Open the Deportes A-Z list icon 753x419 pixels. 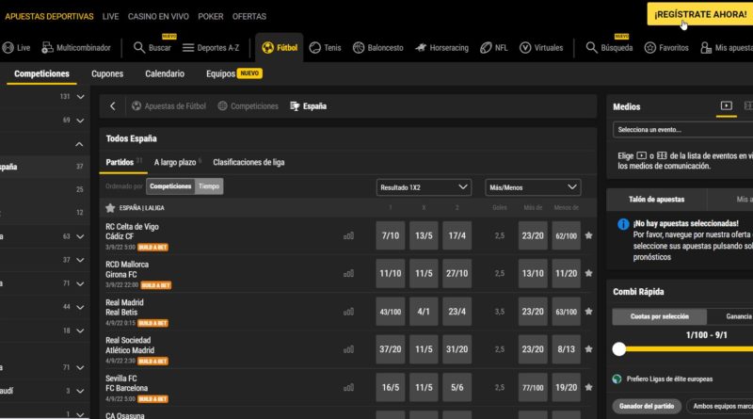click(x=188, y=48)
